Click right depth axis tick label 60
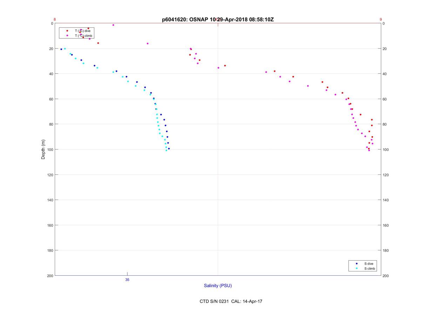The width and height of the screenshot is (421, 310). [x=385, y=99]
